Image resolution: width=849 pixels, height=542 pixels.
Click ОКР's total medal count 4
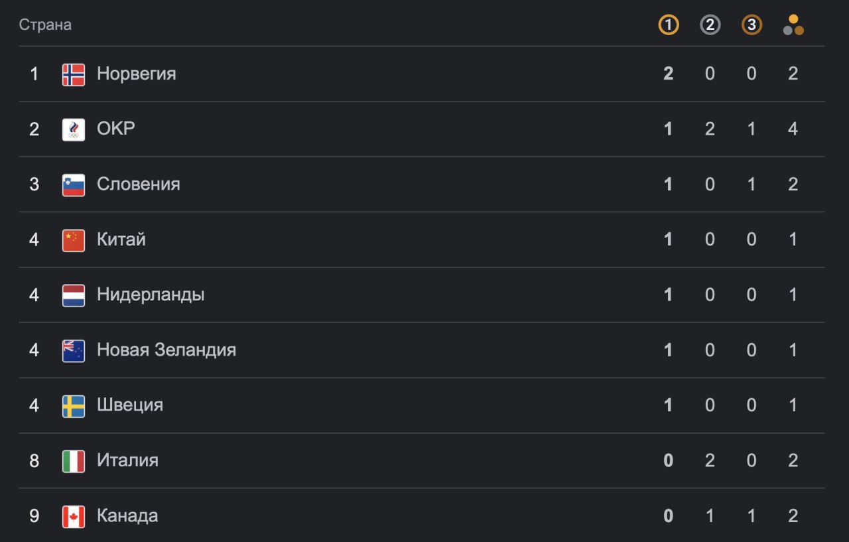tap(793, 129)
